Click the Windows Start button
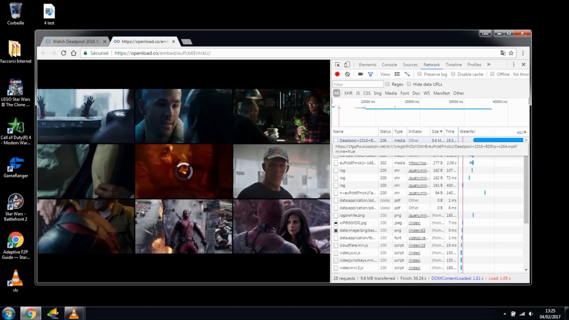 9,313
